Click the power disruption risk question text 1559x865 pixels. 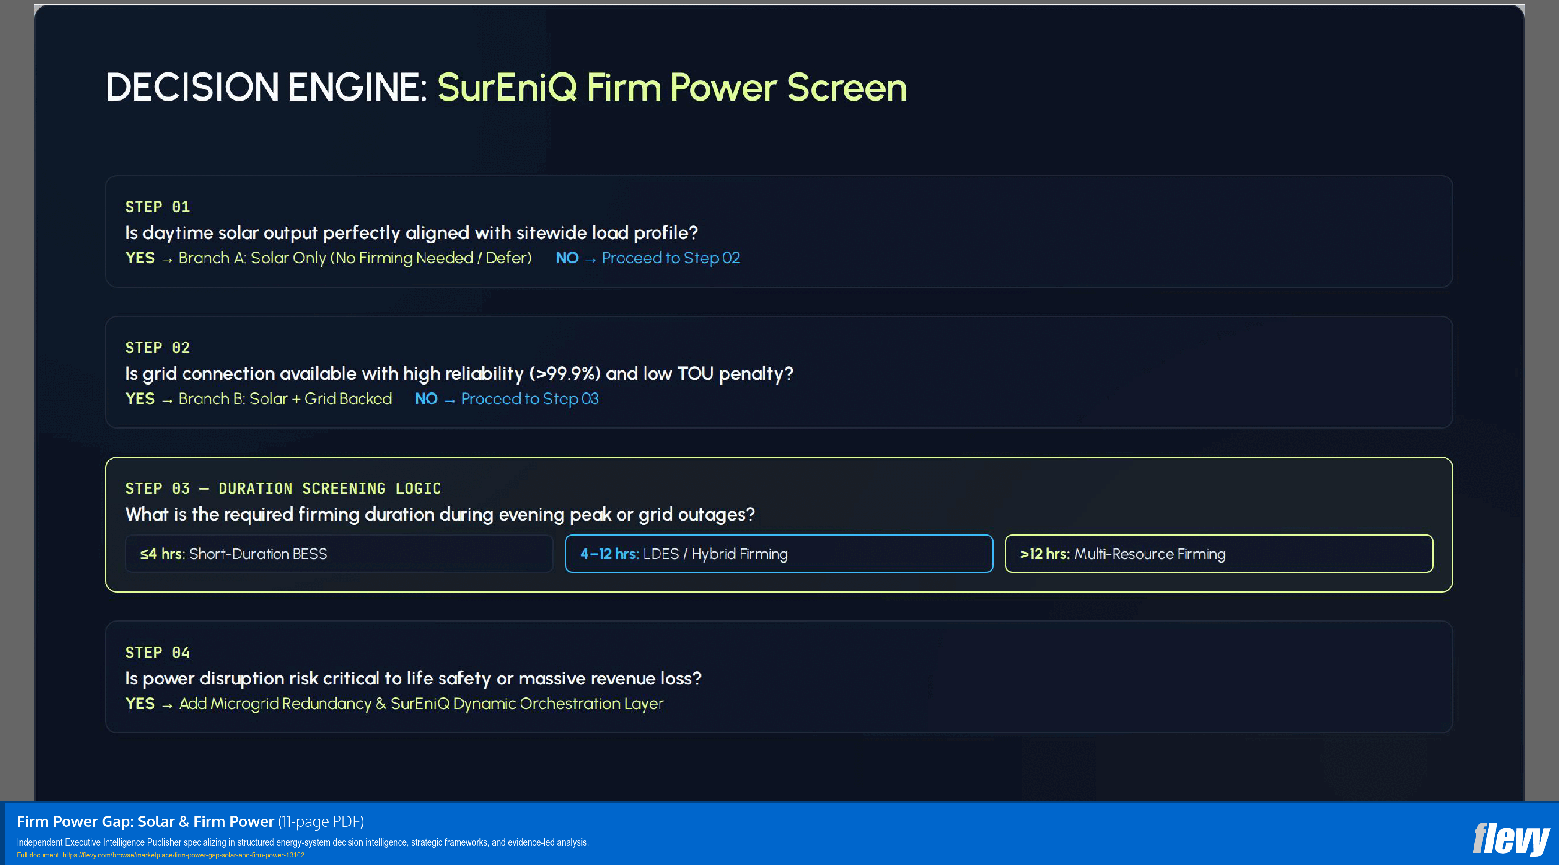pos(413,679)
